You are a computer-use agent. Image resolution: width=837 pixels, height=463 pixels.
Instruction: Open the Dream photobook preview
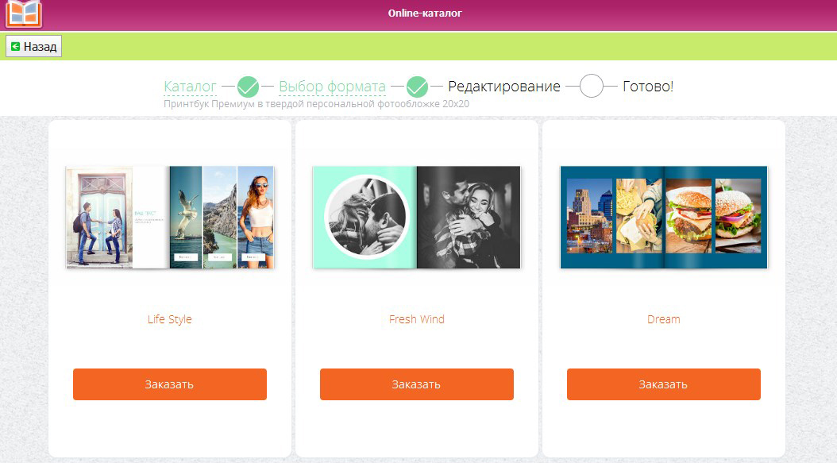tap(664, 217)
